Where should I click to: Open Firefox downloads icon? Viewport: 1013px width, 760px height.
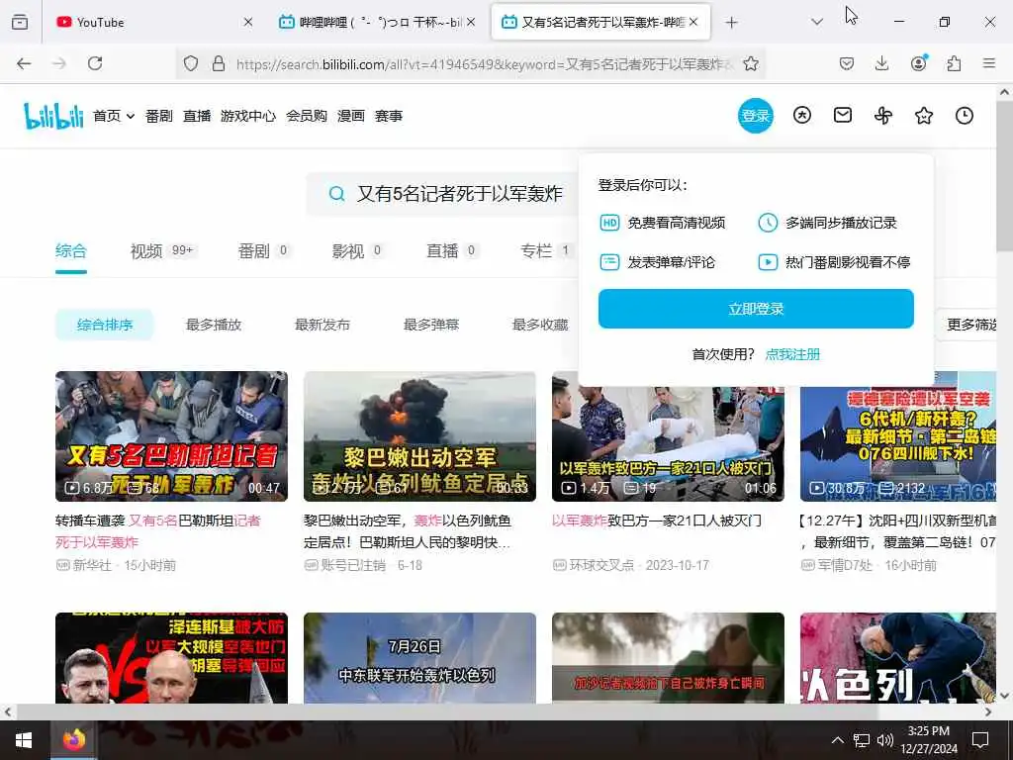pyautogui.click(x=881, y=63)
